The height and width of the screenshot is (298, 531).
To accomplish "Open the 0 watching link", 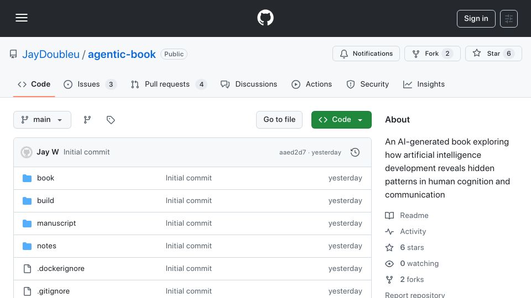I will point(412,264).
